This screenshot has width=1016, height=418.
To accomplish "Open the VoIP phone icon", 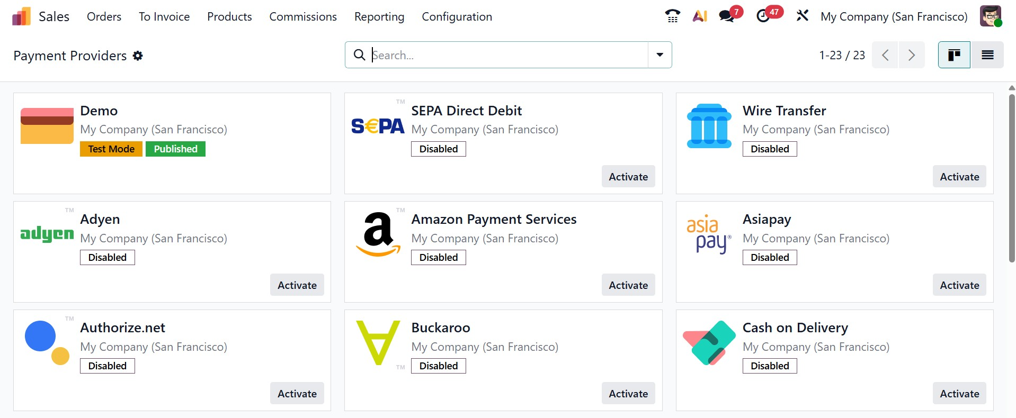I will point(672,16).
